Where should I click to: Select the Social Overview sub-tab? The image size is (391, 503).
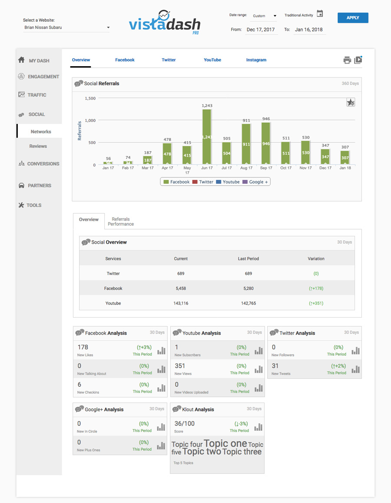click(x=89, y=220)
